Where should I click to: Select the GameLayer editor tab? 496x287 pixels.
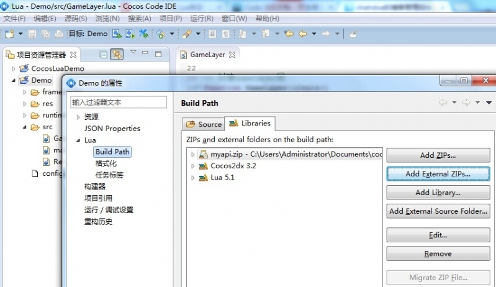(x=207, y=55)
